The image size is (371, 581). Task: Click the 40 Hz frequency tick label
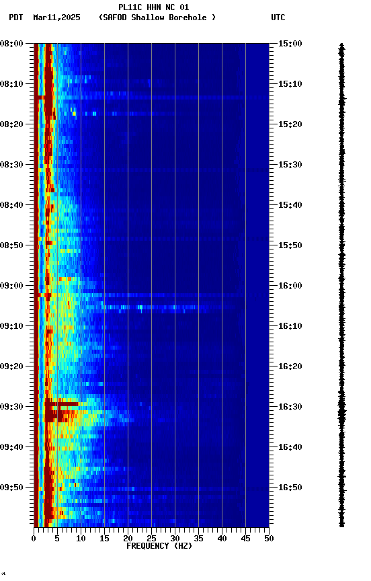222,539
